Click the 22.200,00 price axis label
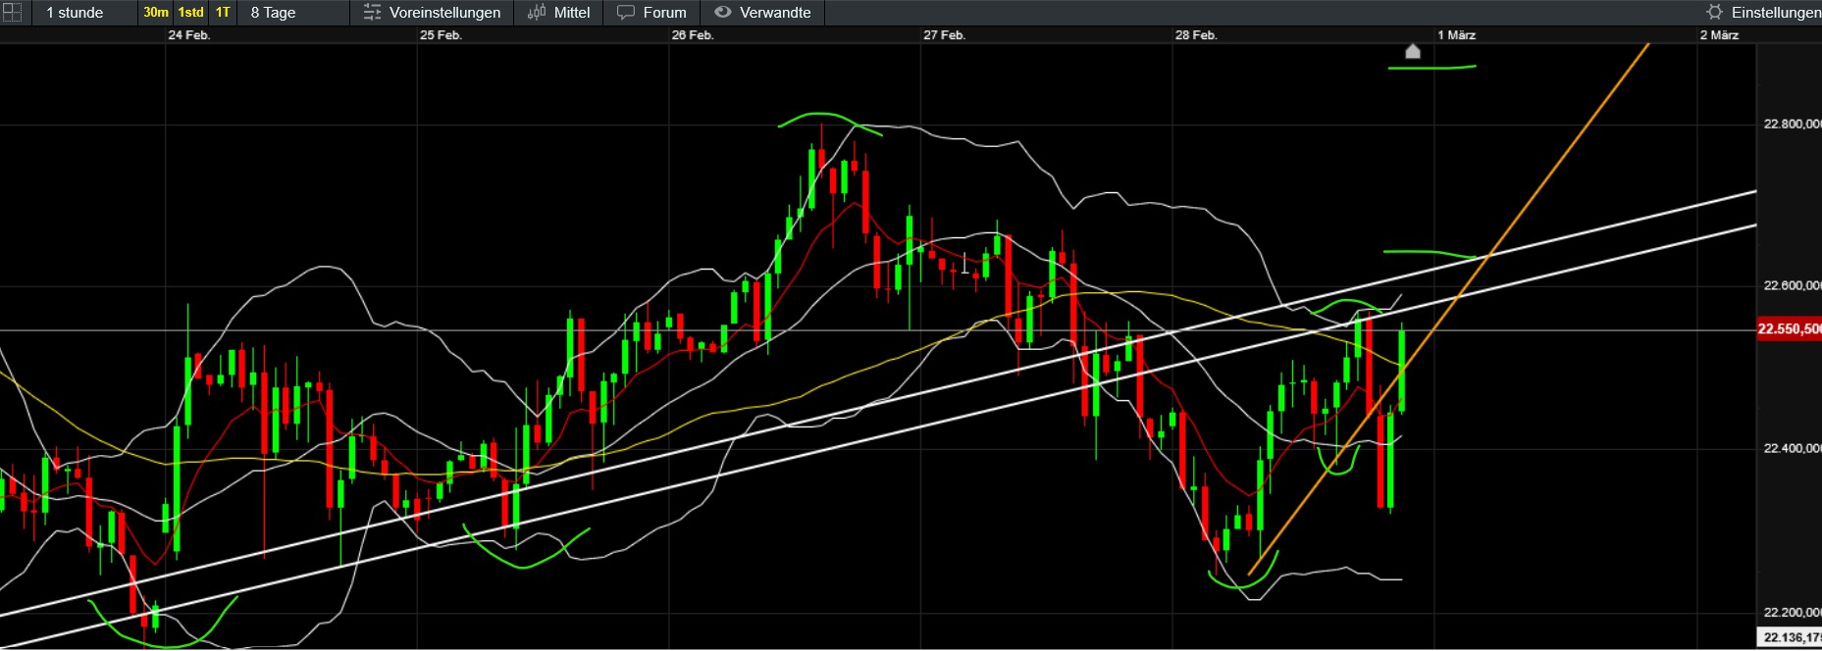Screen dimensions: 1822x651 click(x=1792, y=612)
